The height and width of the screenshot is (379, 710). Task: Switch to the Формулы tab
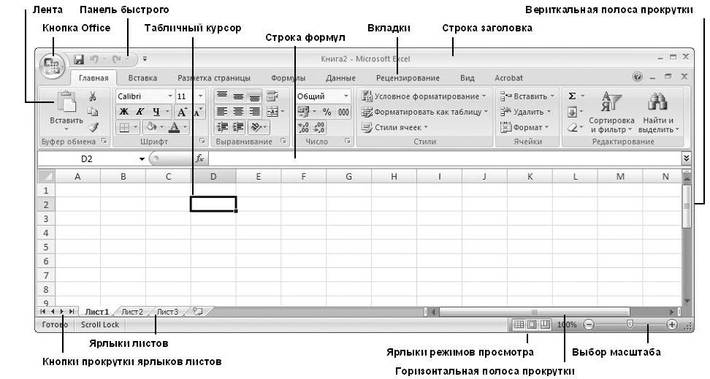[289, 78]
